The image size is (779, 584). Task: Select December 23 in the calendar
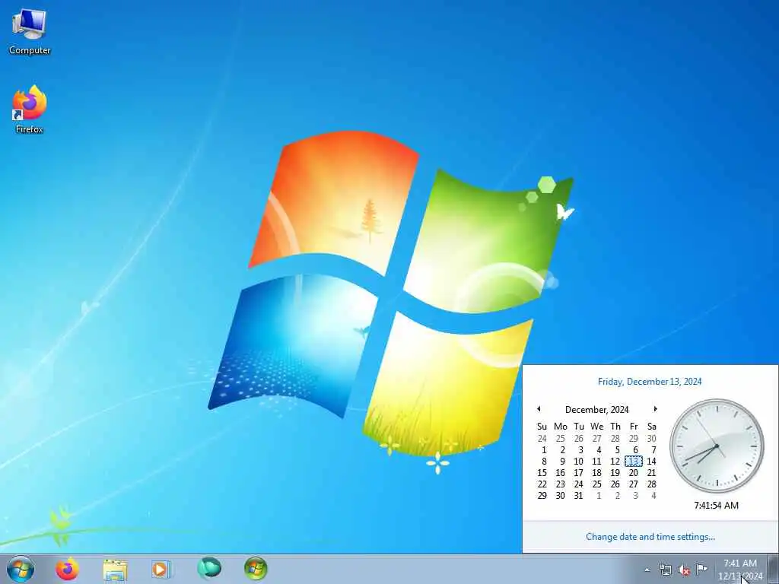[x=561, y=484]
